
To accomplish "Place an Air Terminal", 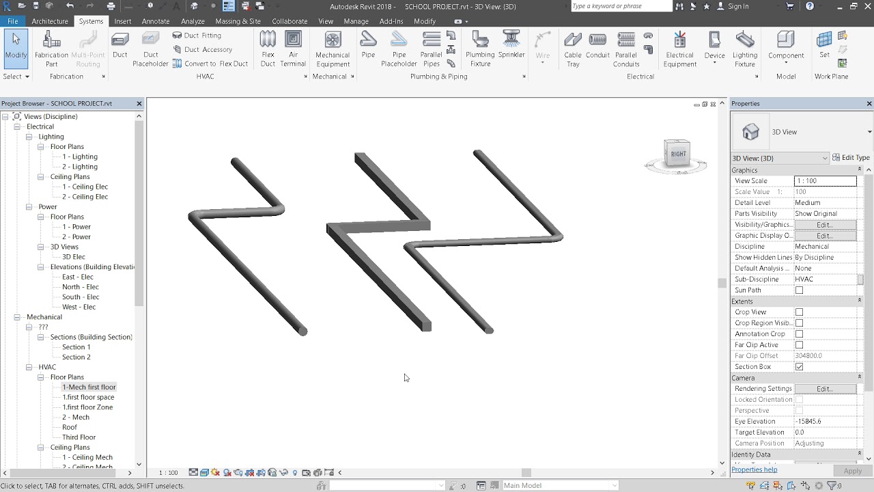I will (x=293, y=49).
